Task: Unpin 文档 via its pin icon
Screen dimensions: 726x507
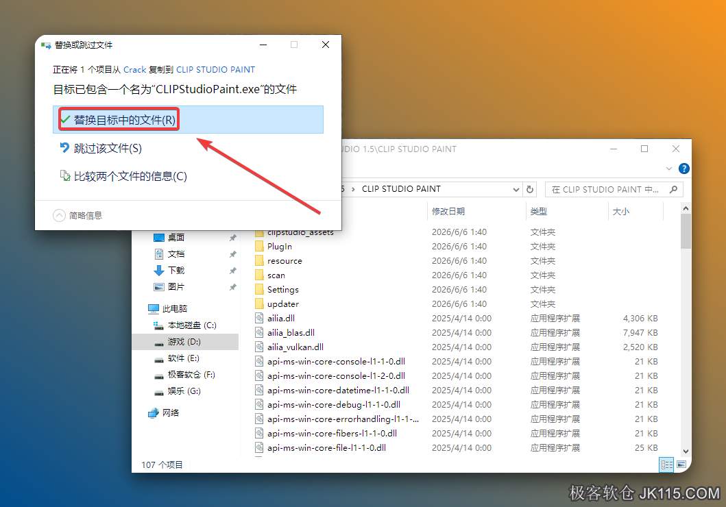Action: coord(232,254)
